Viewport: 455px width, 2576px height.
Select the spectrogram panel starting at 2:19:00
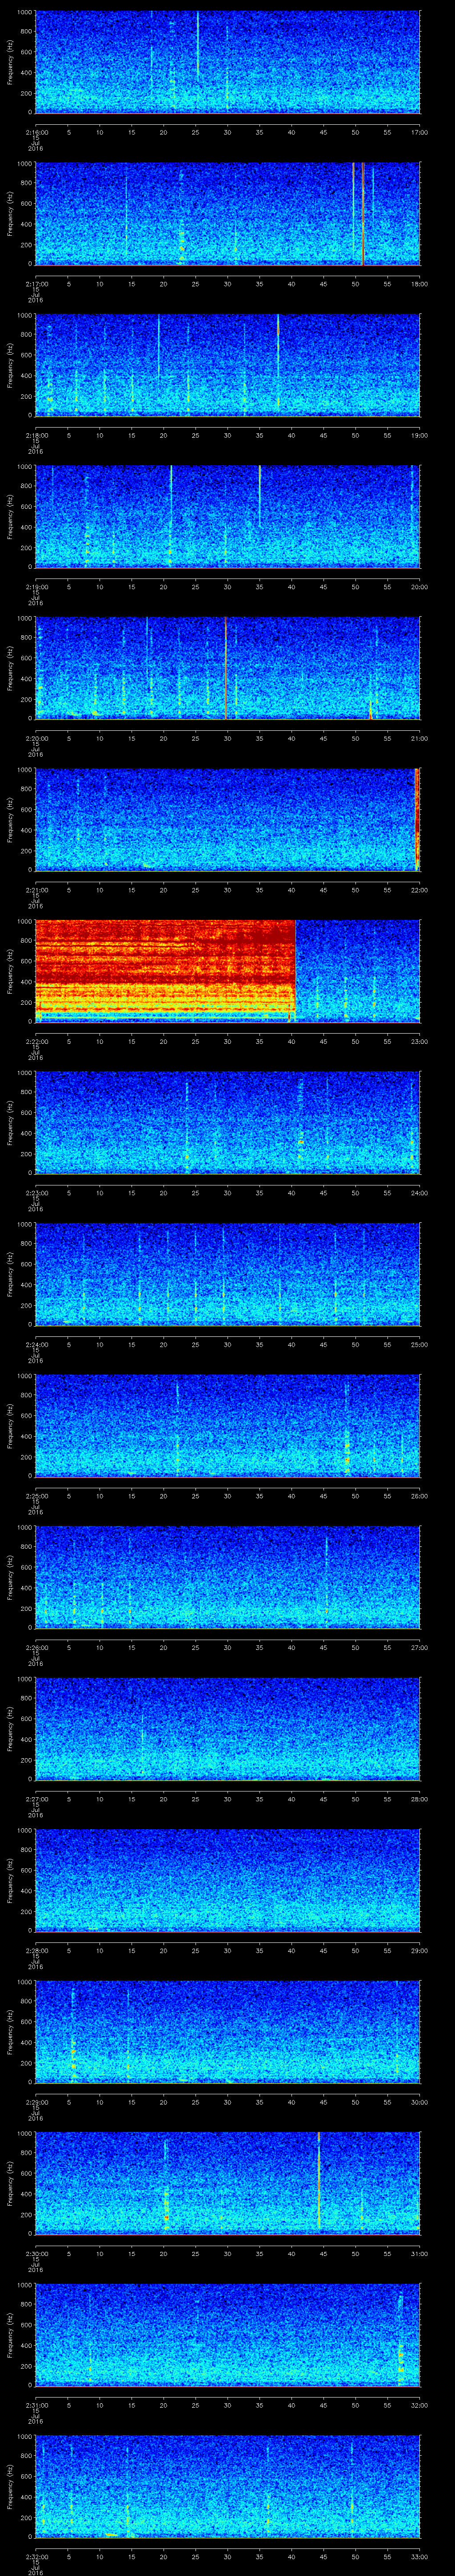click(x=227, y=516)
